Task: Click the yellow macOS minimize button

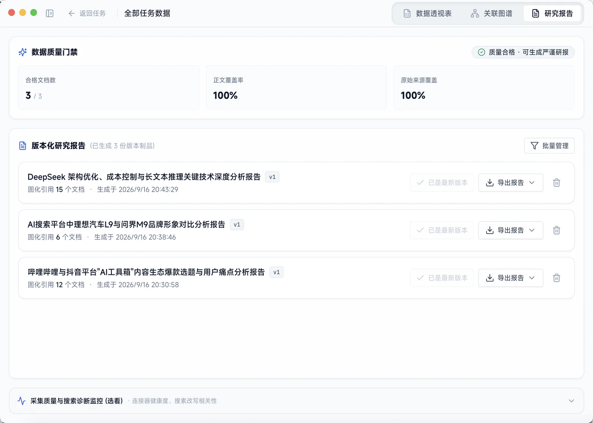Action: point(23,13)
